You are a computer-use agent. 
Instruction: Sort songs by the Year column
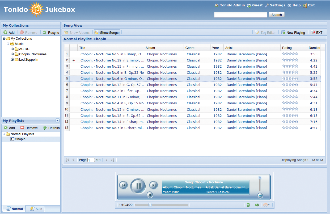click(x=217, y=48)
